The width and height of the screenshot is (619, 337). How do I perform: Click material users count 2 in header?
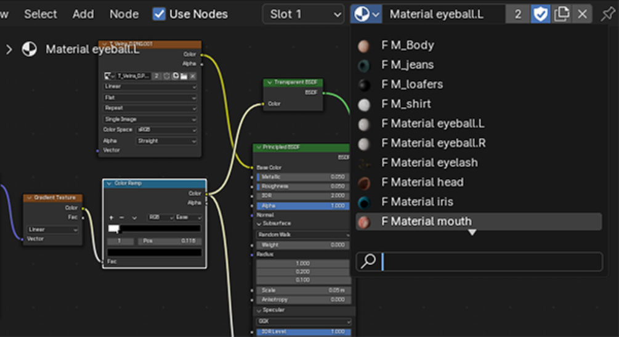click(518, 15)
